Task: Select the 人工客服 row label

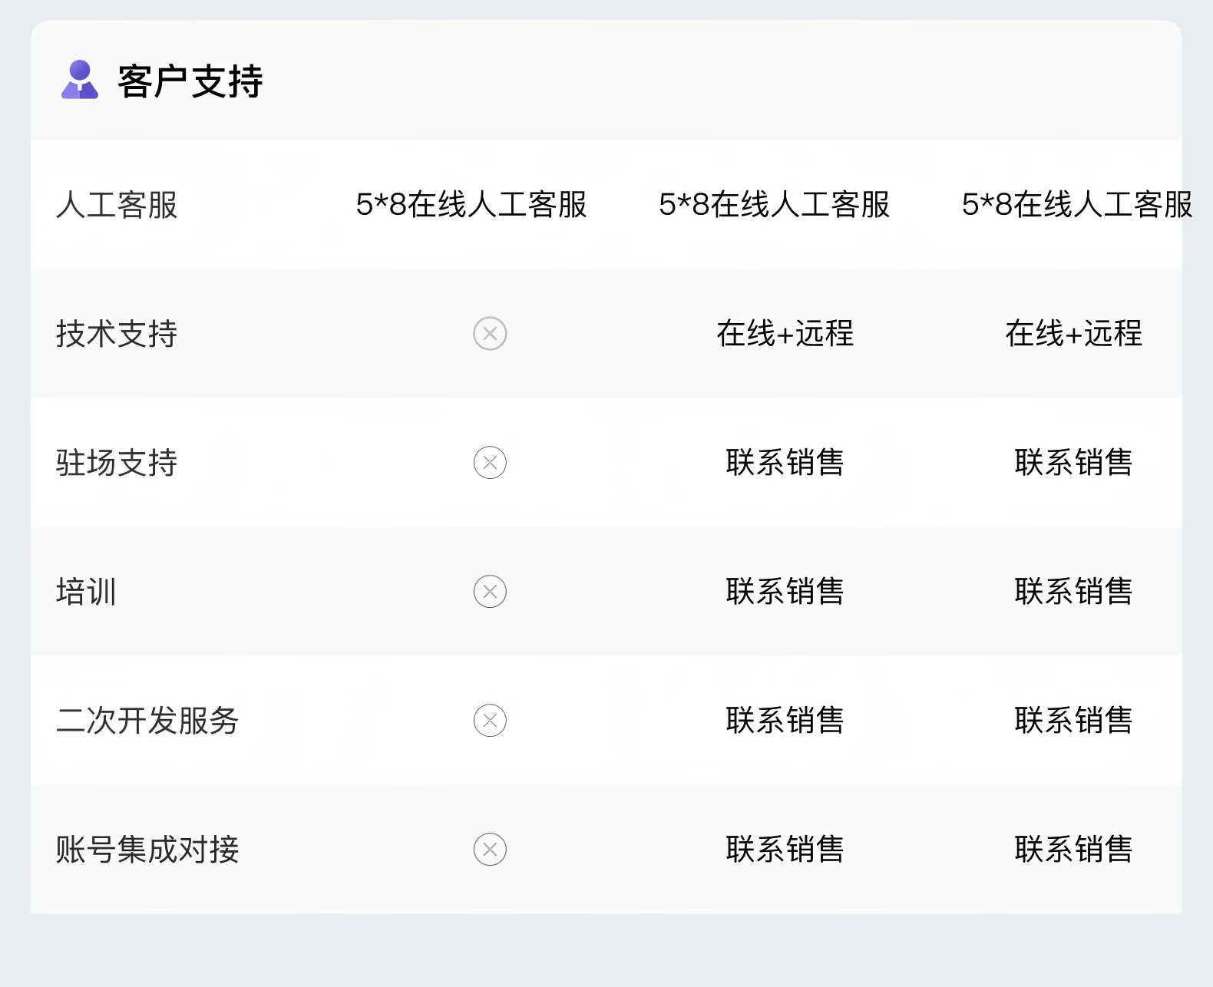Action: (x=117, y=205)
